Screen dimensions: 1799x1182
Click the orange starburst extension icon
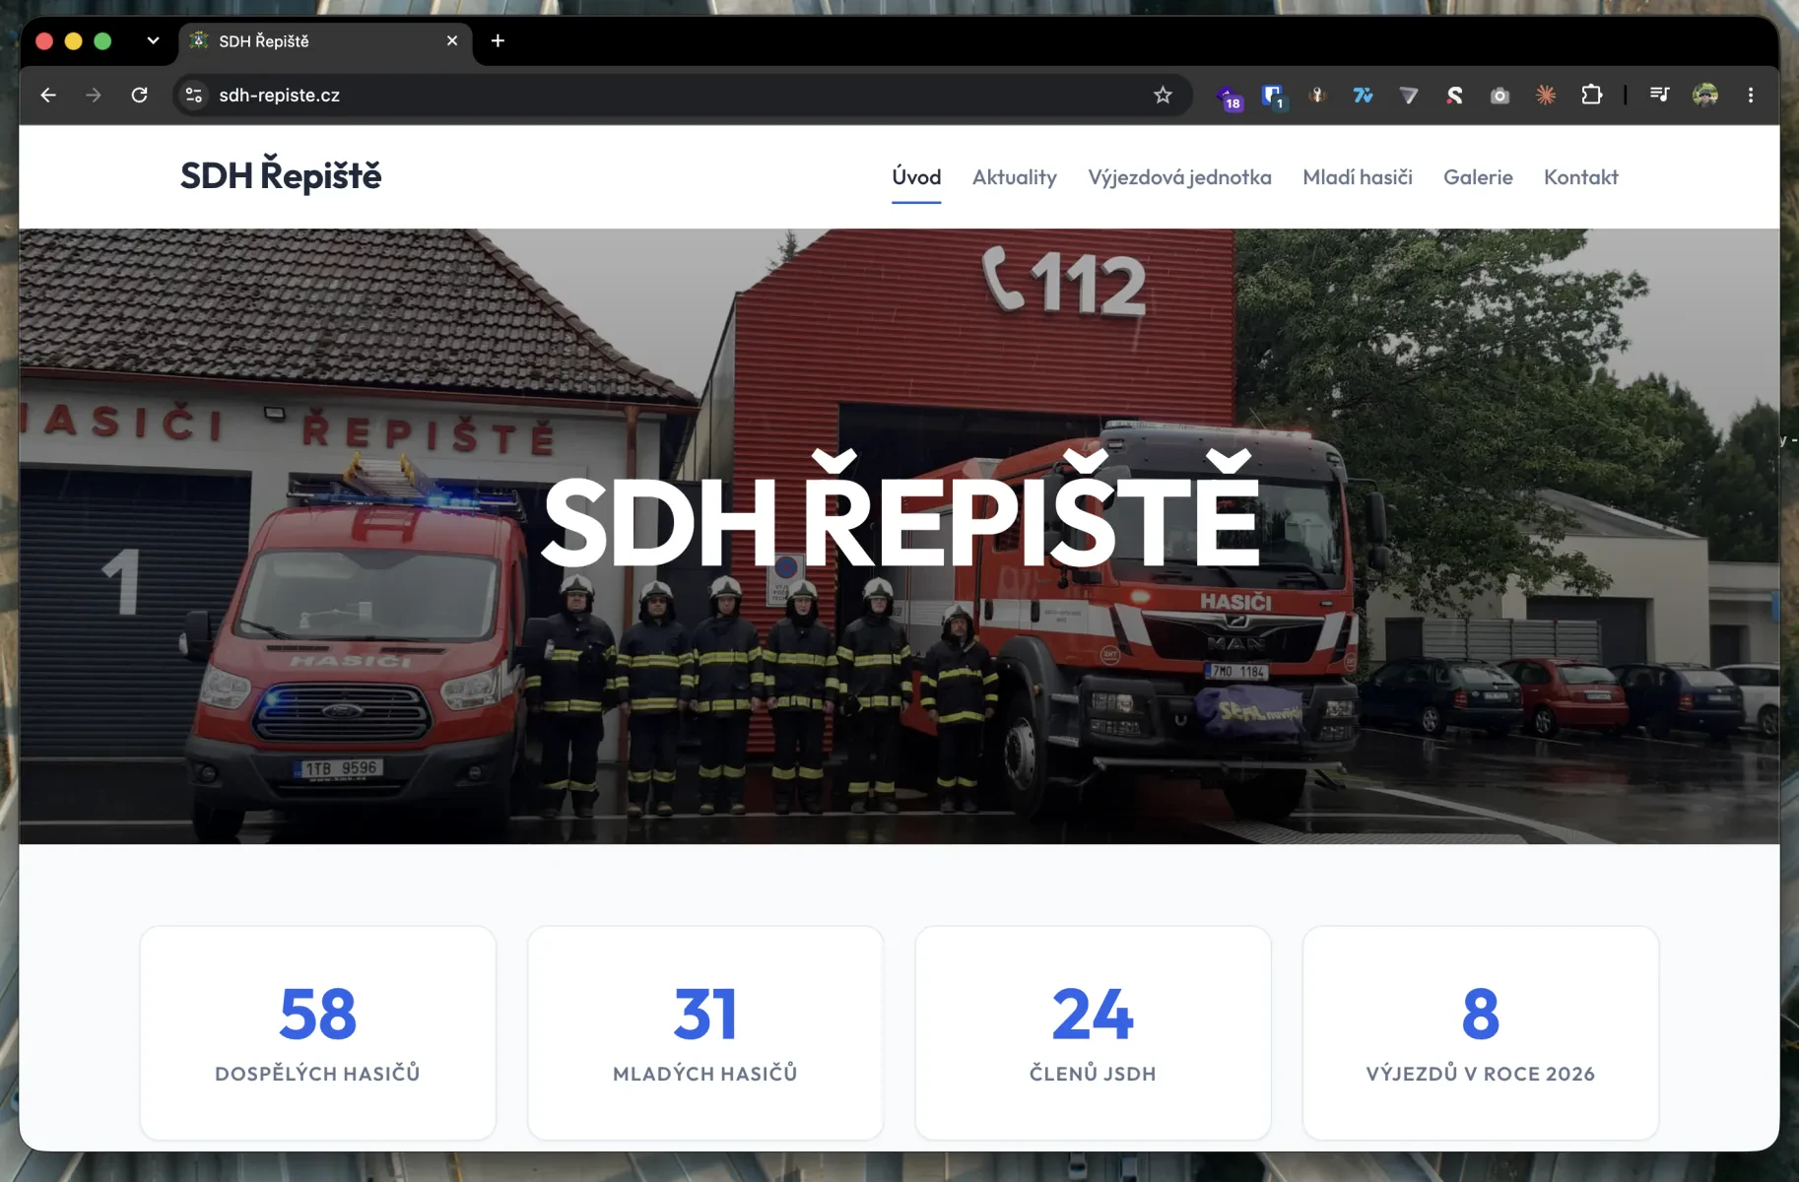tap(1545, 96)
